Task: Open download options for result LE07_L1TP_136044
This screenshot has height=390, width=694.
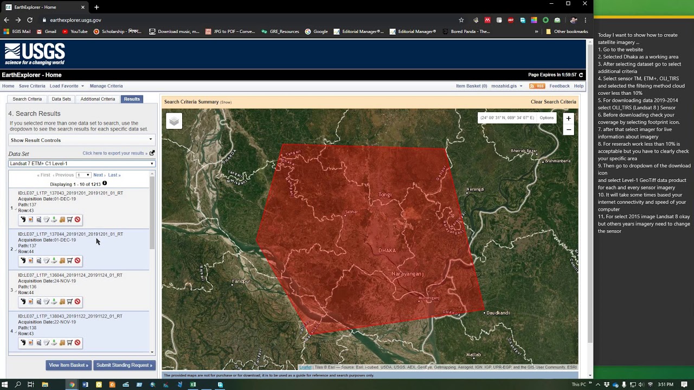Action: [x=54, y=302]
